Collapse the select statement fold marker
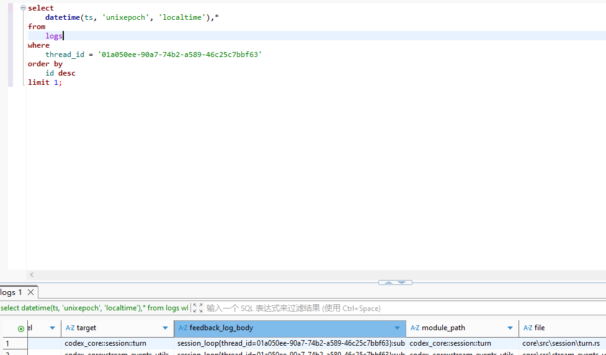The image size is (606, 355). point(23,7)
